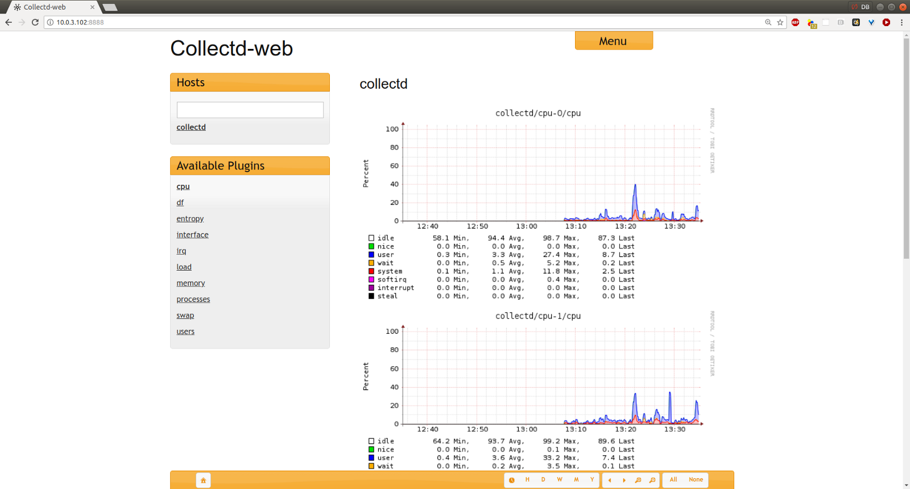Screen dimensions: 910x489
Task: Open the orange Menu dropdown
Action: [613, 41]
